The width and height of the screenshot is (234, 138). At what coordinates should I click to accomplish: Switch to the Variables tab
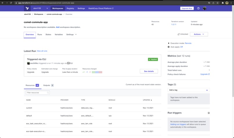59,34
